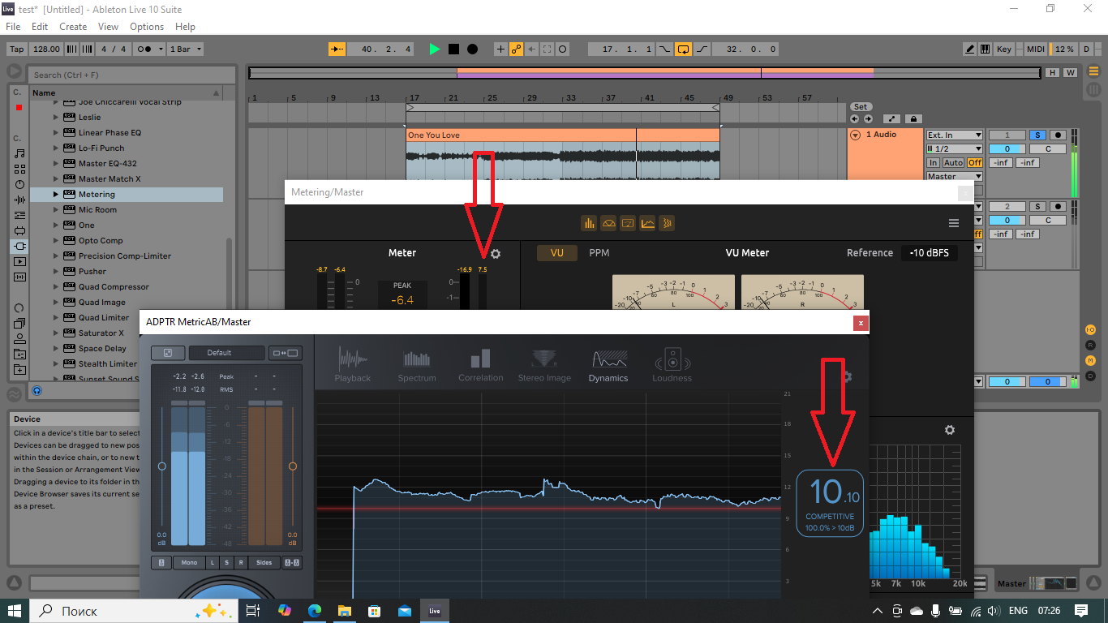Viewport: 1108px width, 623px height.
Task: Select the bar-graph view icon in Metering window
Action: [589, 223]
